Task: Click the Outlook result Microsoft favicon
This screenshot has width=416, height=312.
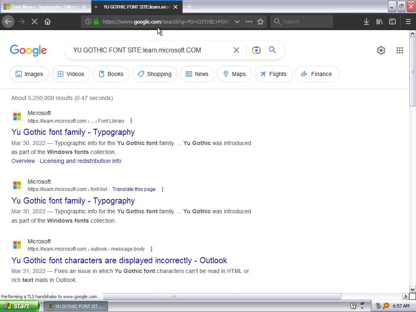Action: (17, 245)
